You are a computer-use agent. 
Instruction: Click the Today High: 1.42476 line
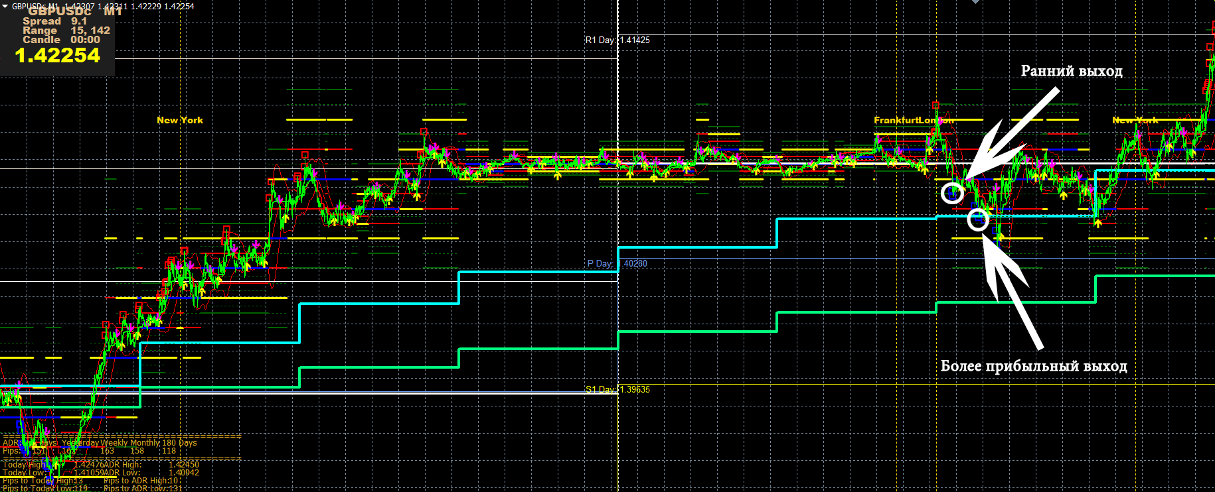click(52, 465)
